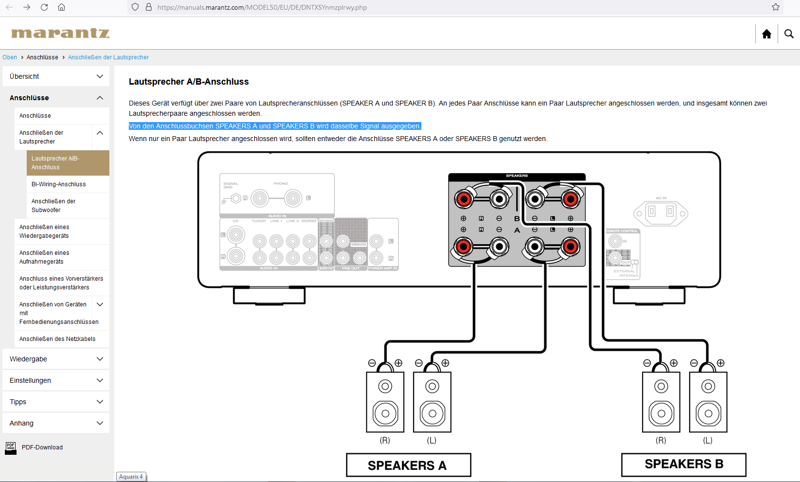Open Anschließen des Netzkabels page
Image resolution: width=800 pixels, height=482 pixels.
pyautogui.click(x=57, y=339)
